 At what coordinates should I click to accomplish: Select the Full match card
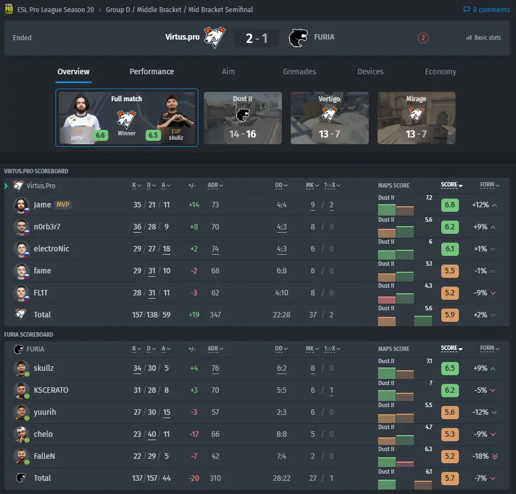click(127, 118)
